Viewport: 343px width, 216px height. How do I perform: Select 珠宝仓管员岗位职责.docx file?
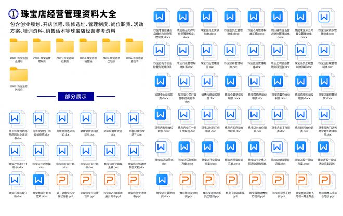(x=233, y=83)
